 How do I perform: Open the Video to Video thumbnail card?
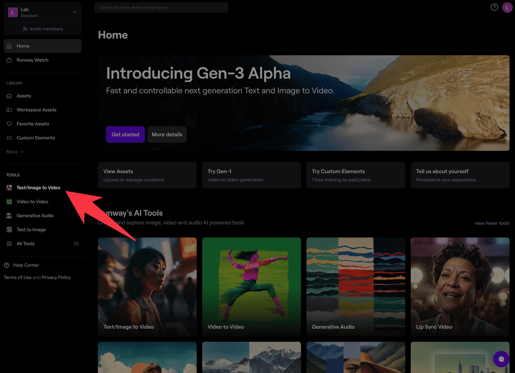point(251,287)
